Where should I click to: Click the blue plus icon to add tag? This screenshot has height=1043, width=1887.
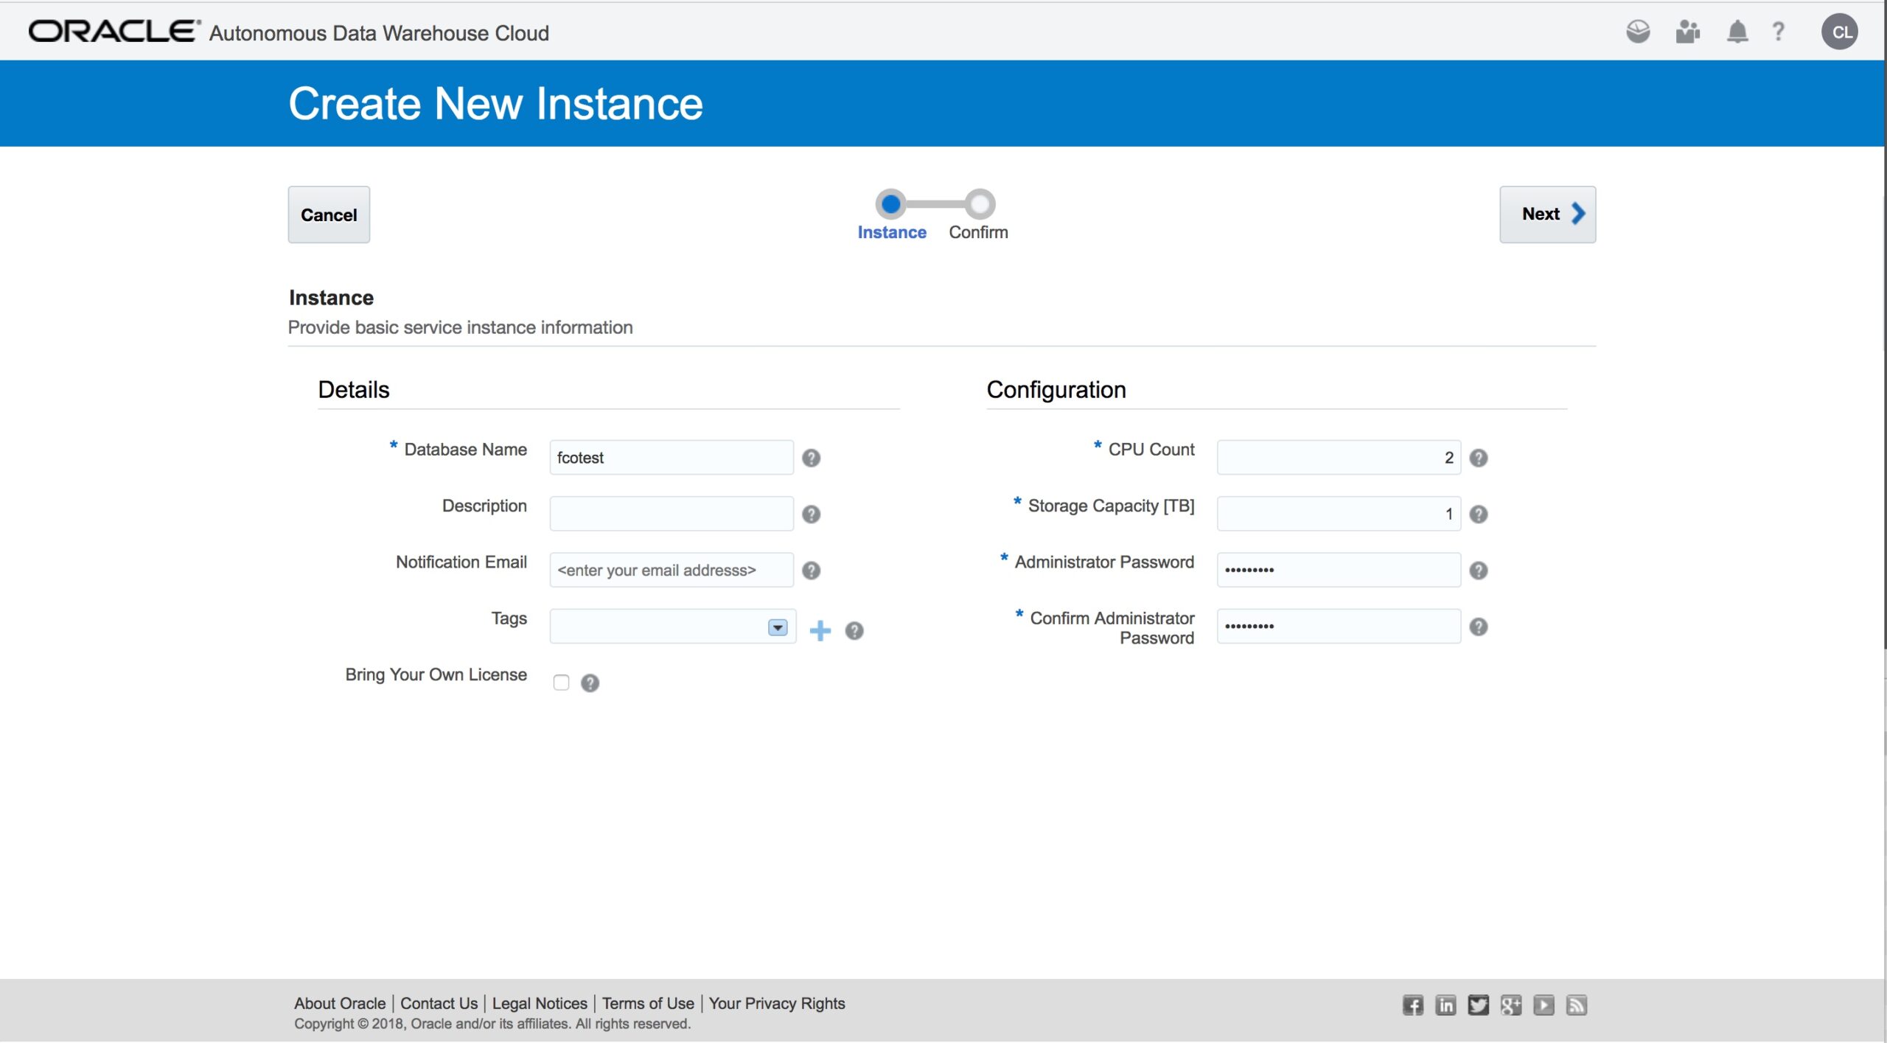click(x=820, y=630)
